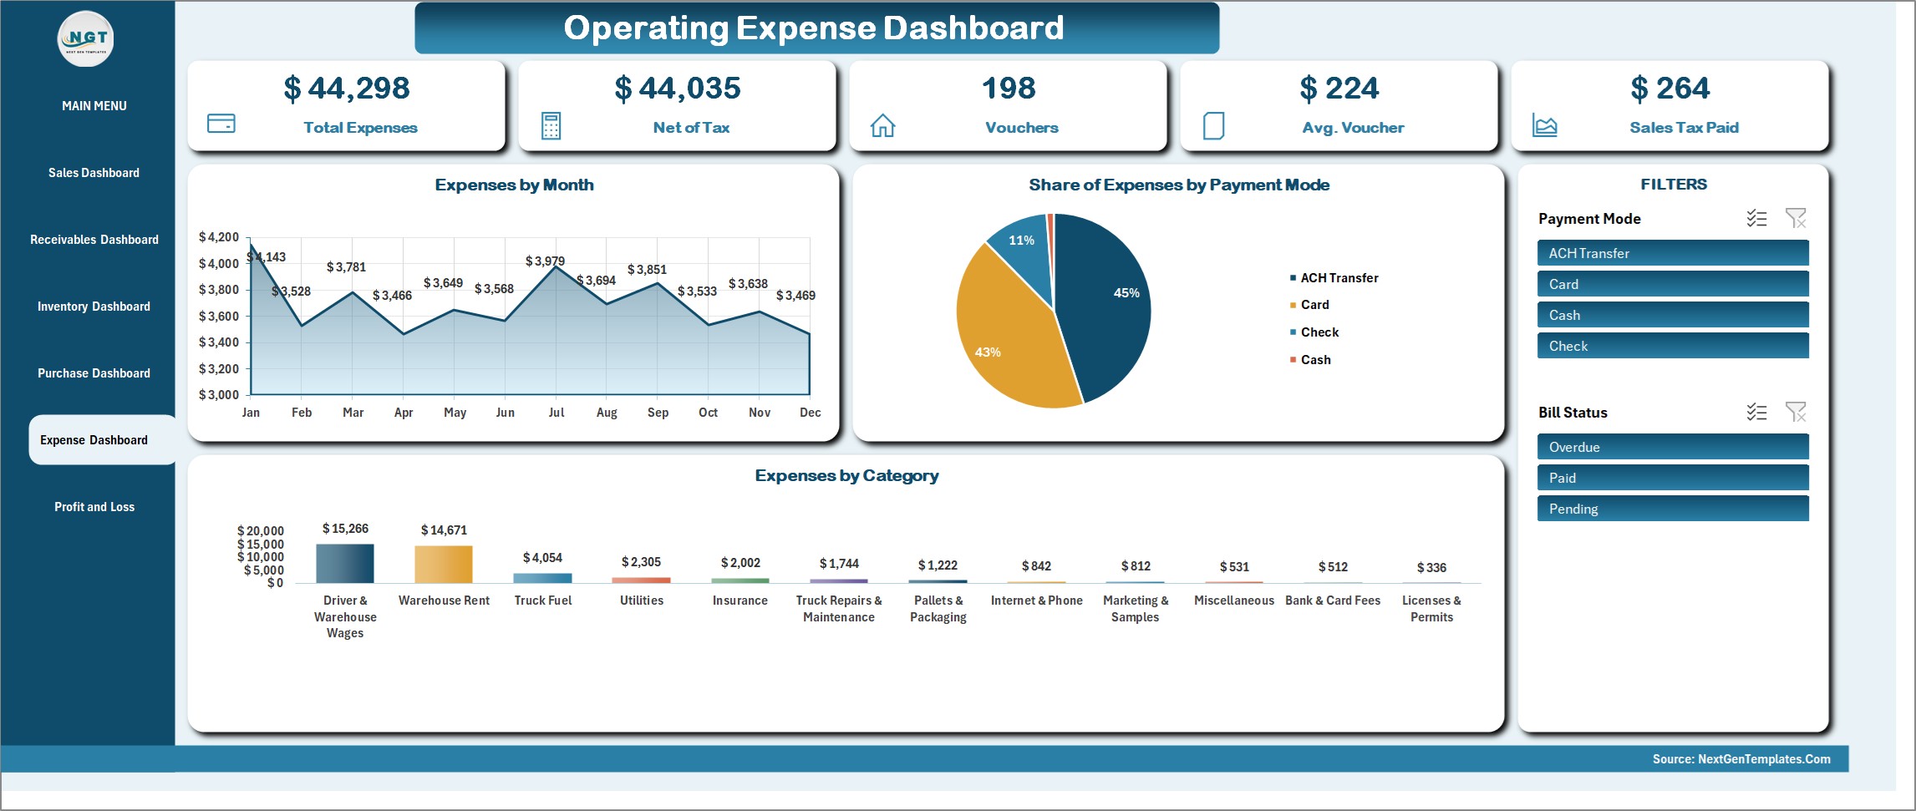Click the ACH Transfer legend color swatch

pyautogui.click(x=1293, y=278)
